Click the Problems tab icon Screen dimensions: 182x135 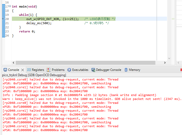[x=49, y=70]
